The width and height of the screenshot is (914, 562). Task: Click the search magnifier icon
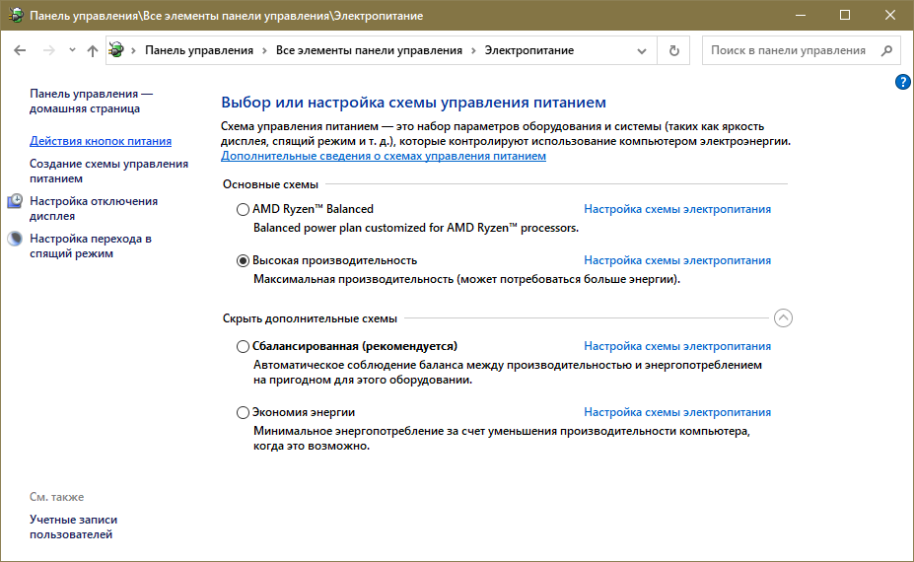tap(886, 50)
